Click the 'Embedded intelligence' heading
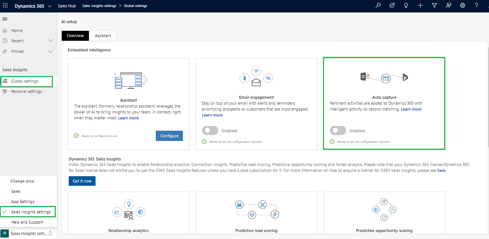The image size is (489, 239). 89,50
